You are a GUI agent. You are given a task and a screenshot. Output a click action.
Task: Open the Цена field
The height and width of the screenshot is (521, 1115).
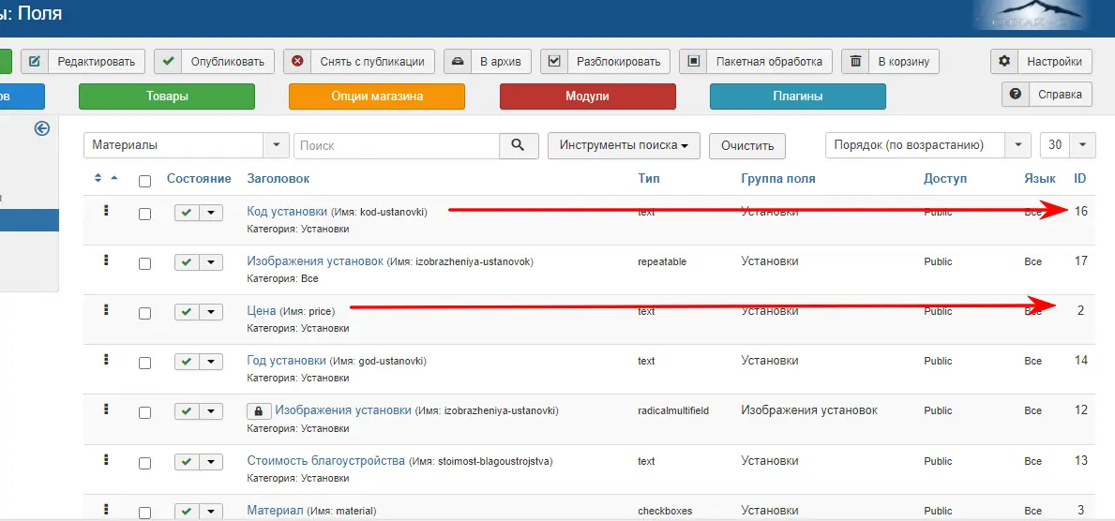(x=262, y=310)
